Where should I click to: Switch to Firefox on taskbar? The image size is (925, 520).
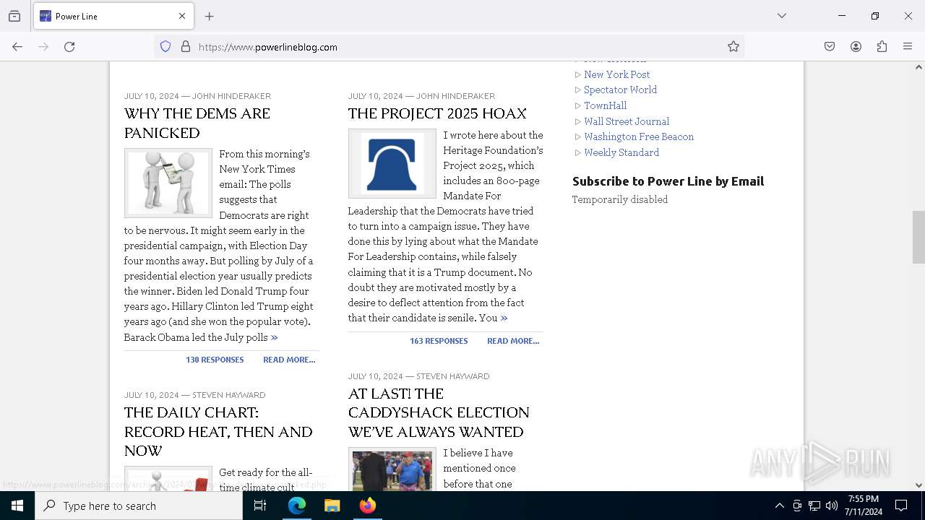pyautogui.click(x=368, y=506)
